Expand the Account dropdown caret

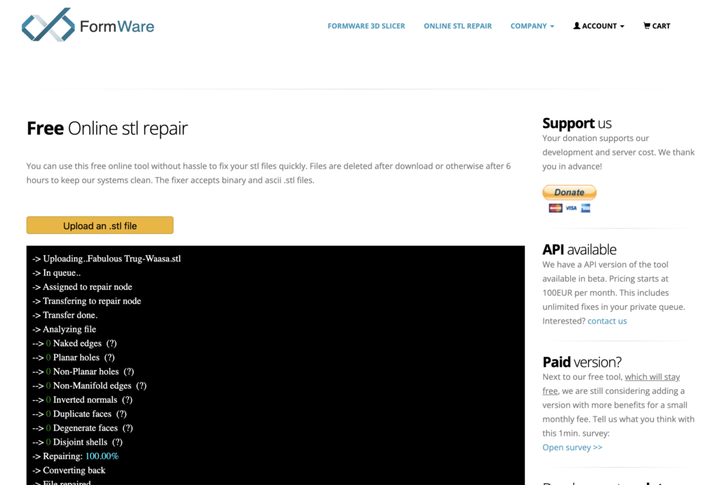[622, 27]
